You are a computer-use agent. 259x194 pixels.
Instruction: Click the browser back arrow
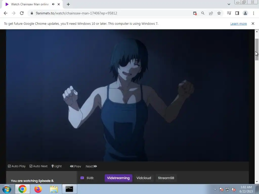(x=6, y=13)
